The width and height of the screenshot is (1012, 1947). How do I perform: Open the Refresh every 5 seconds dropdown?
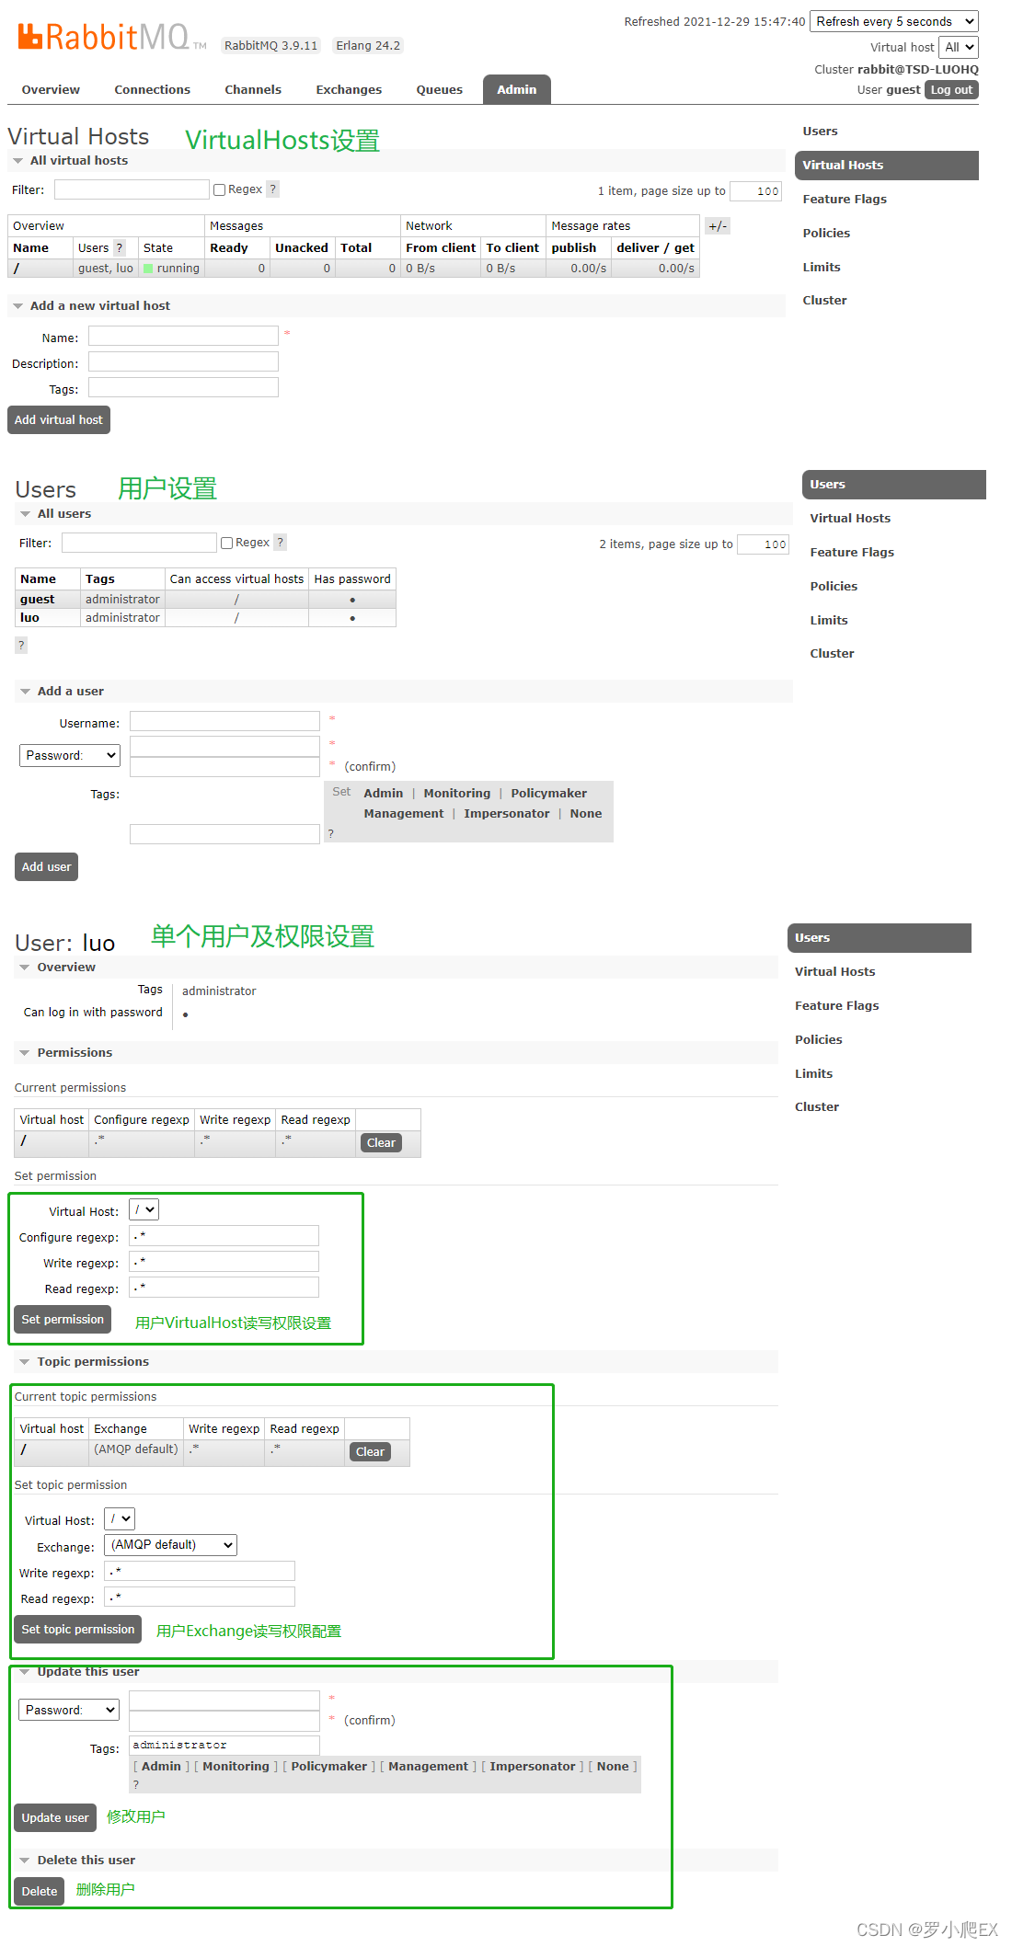(894, 21)
